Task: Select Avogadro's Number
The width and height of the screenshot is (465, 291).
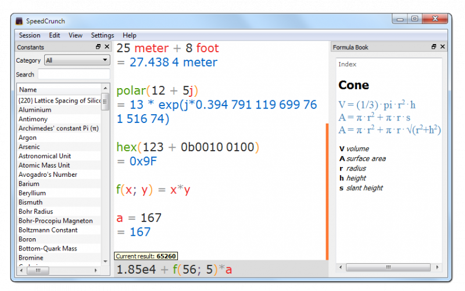Action: pos(59,174)
